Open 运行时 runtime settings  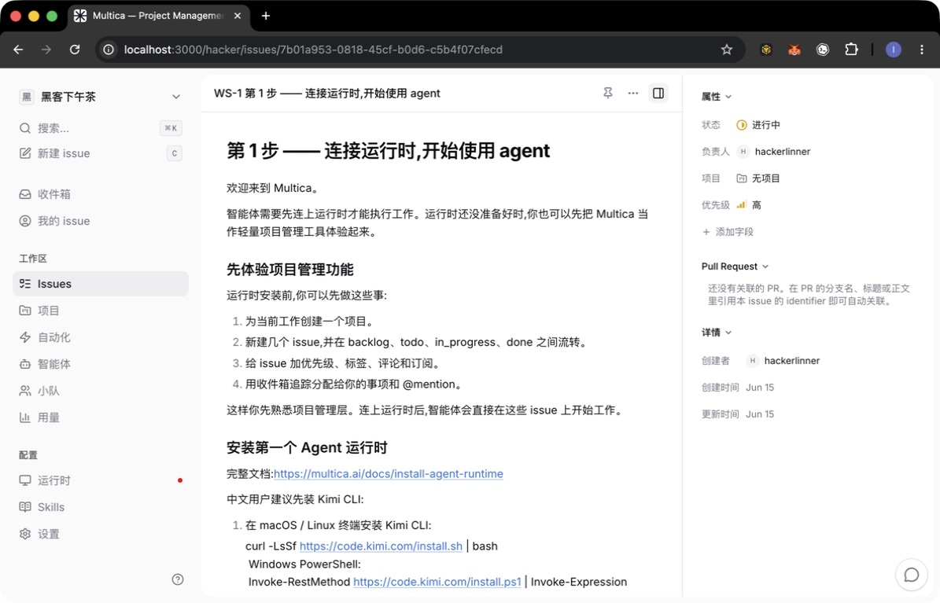[101, 480]
